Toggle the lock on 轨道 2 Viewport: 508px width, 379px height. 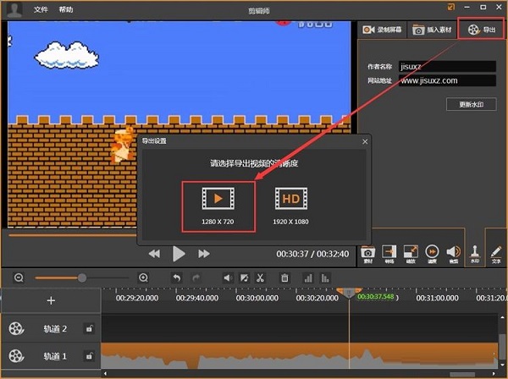(89, 328)
